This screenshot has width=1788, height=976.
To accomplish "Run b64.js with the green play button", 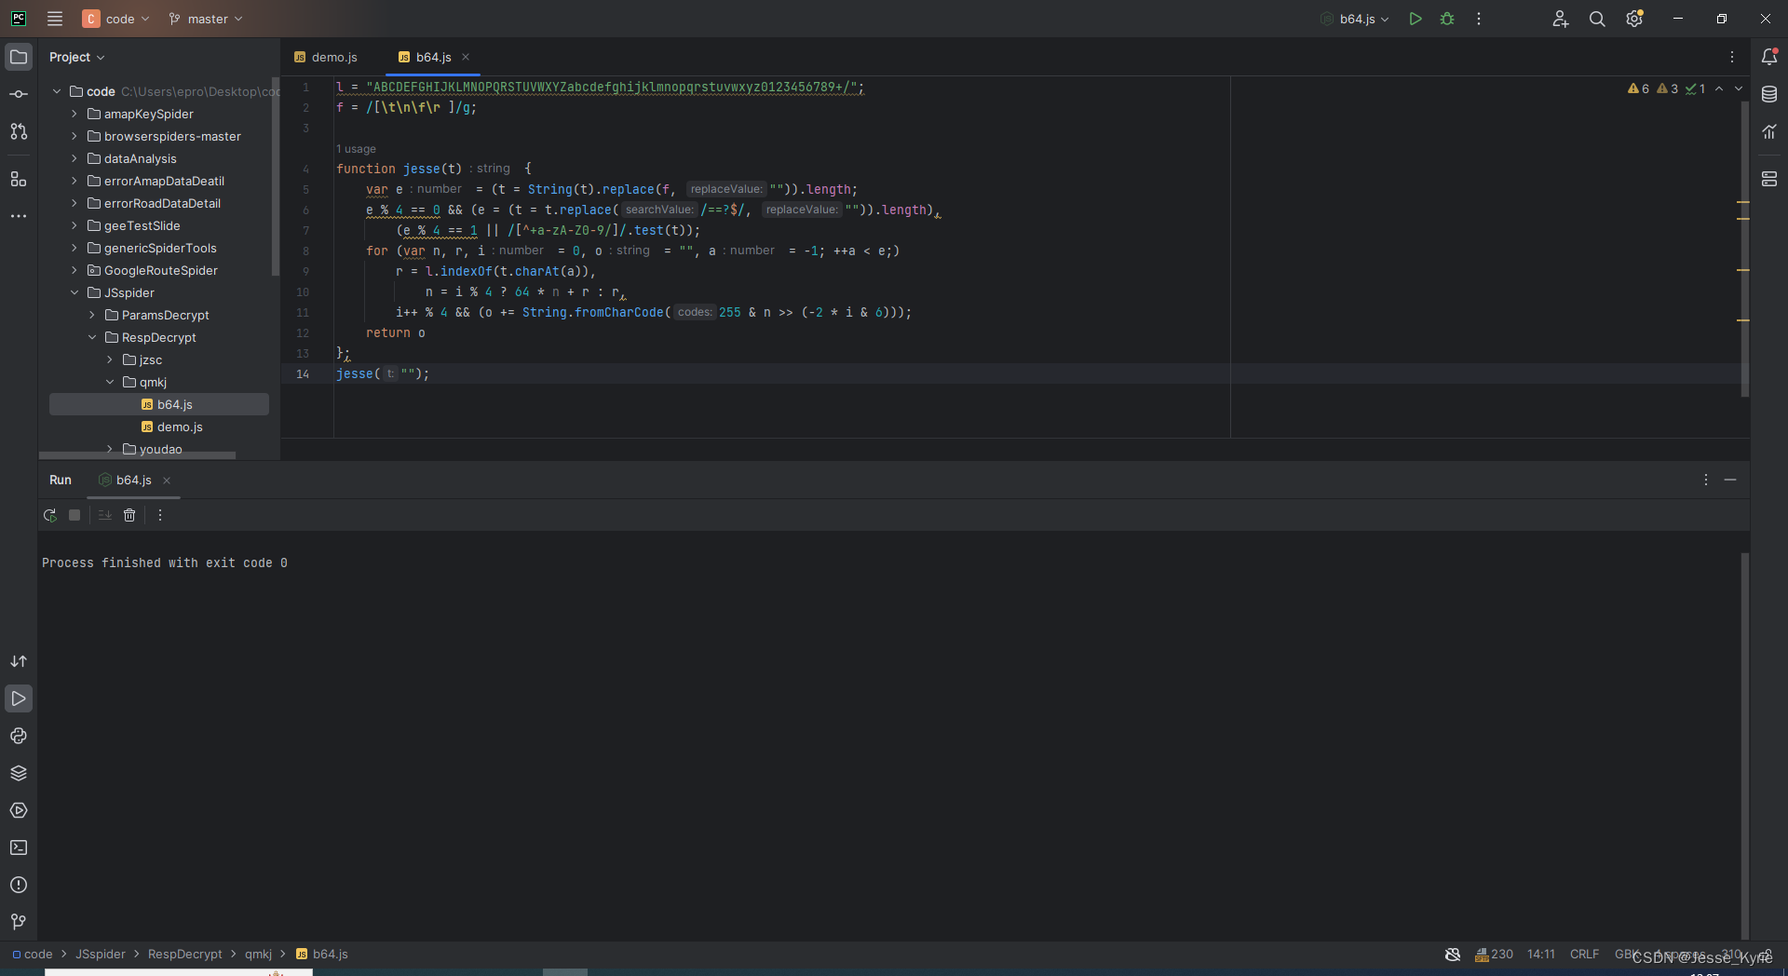I will click(1415, 19).
